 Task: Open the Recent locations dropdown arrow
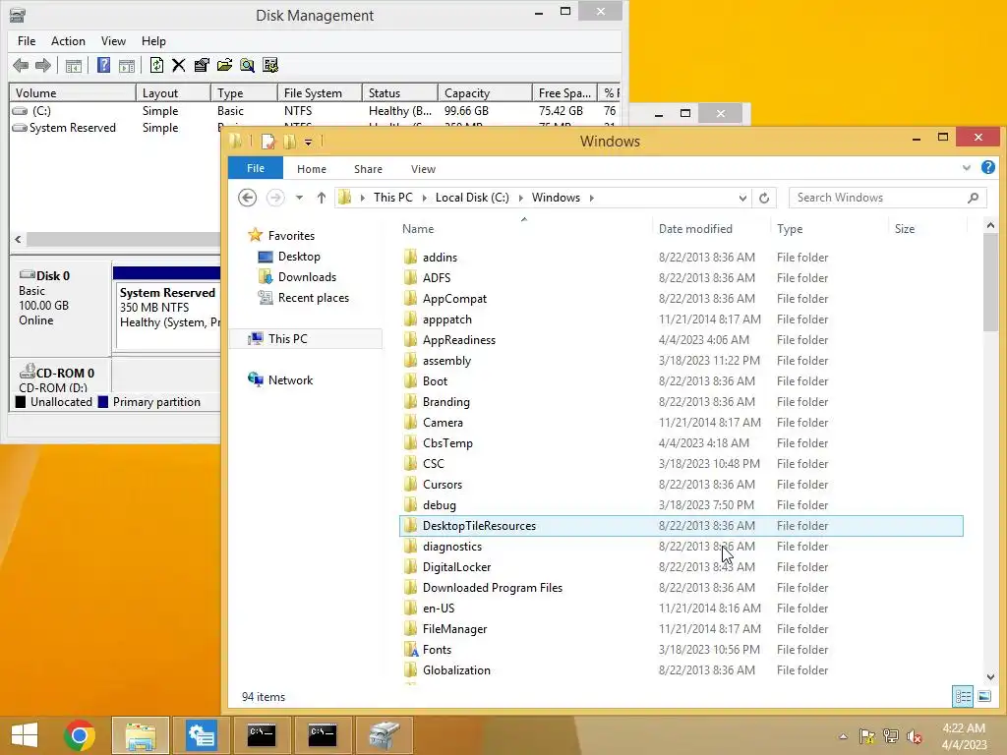299,198
